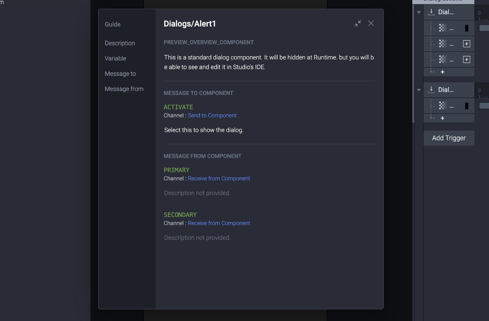This screenshot has width=489, height=321.
Task: Collapse the second Dial... trigger group
Action: [x=419, y=90]
